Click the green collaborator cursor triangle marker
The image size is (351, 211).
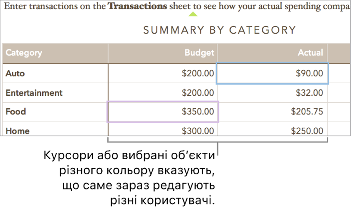tap(194, 14)
